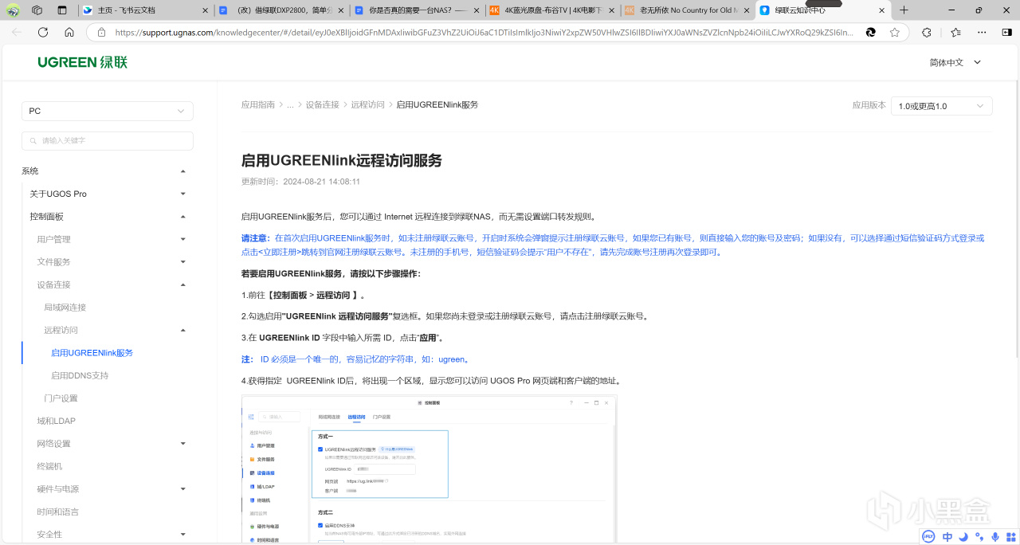Collapse the 系统 section arrow
The width and height of the screenshot is (1020, 545).
183,171
